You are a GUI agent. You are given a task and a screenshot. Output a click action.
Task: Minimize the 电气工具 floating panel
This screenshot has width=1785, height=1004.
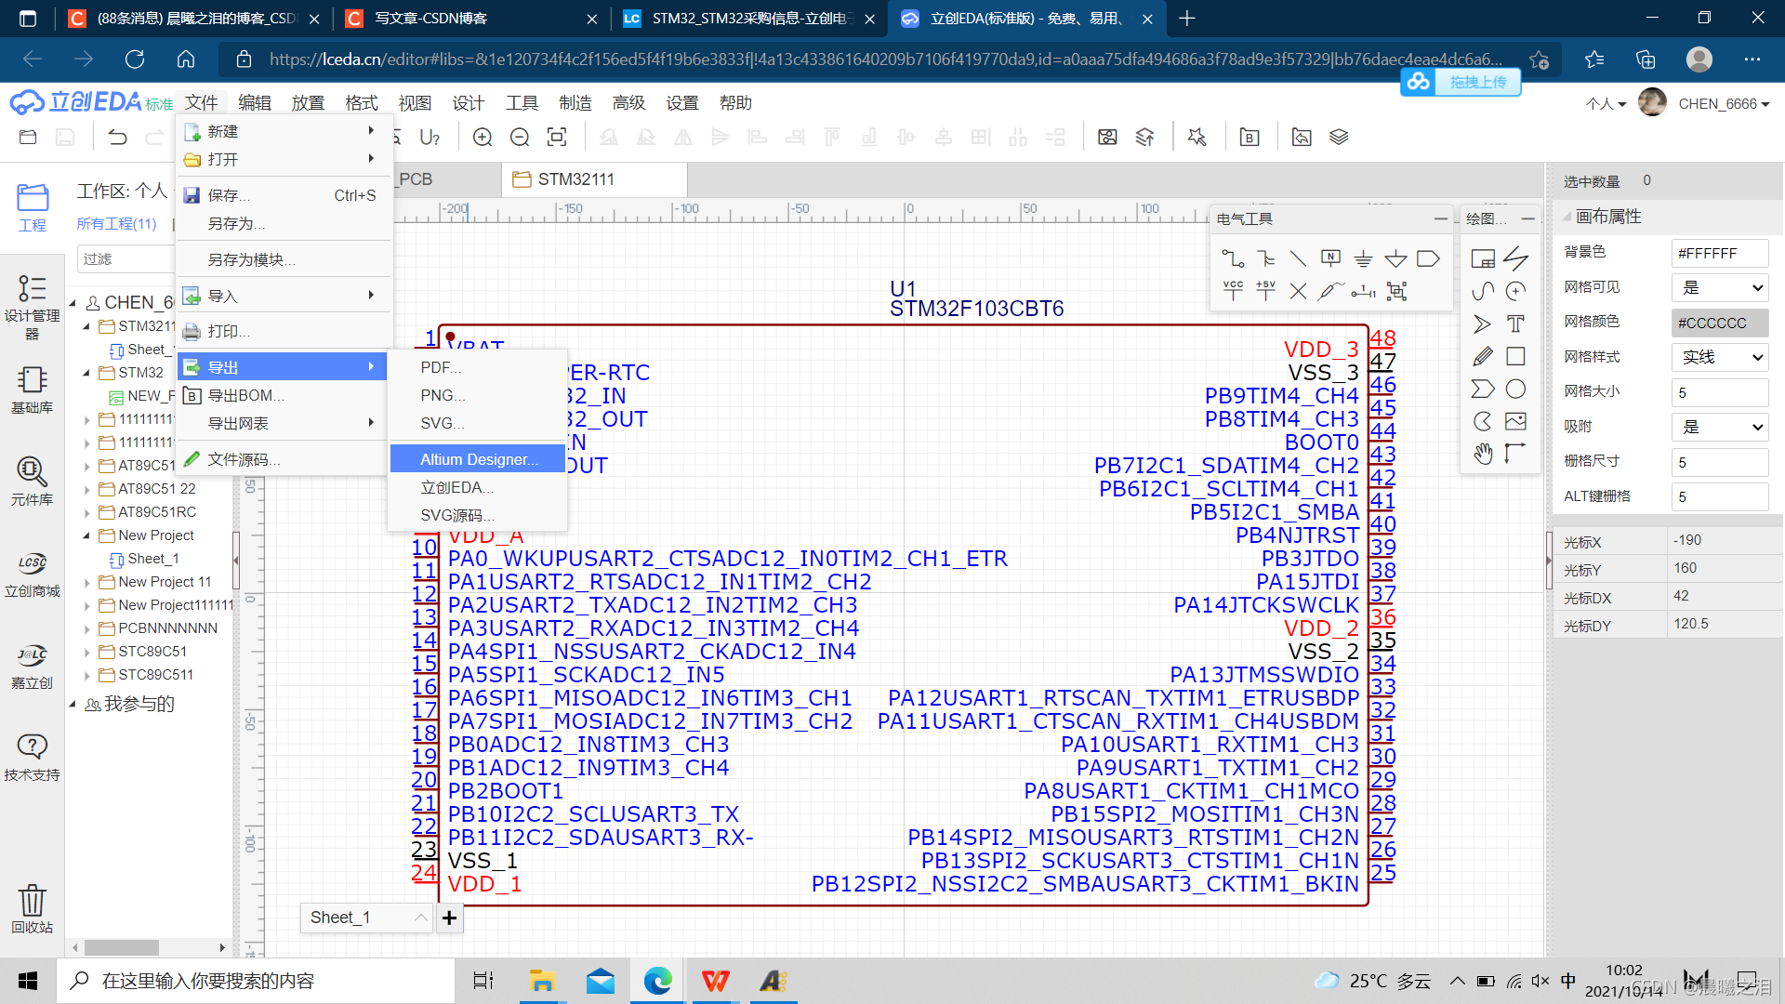(x=1440, y=218)
